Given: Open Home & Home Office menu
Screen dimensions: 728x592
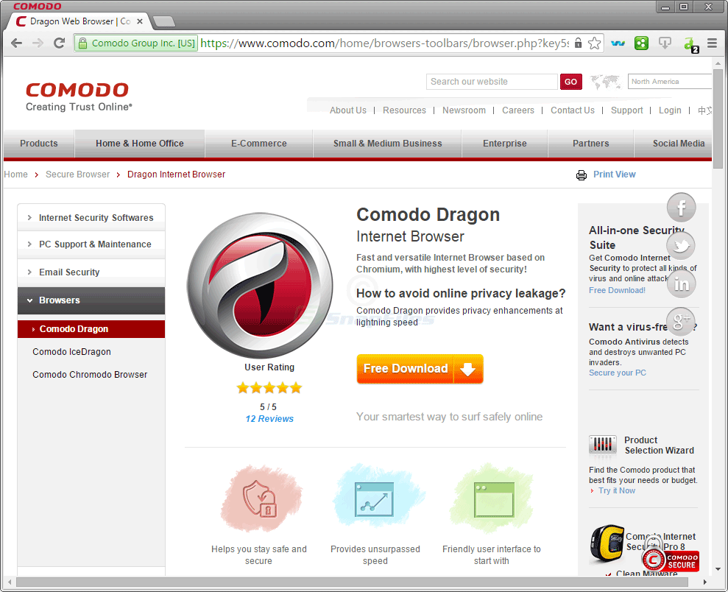Looking at the screenshot, I should 140,144.
